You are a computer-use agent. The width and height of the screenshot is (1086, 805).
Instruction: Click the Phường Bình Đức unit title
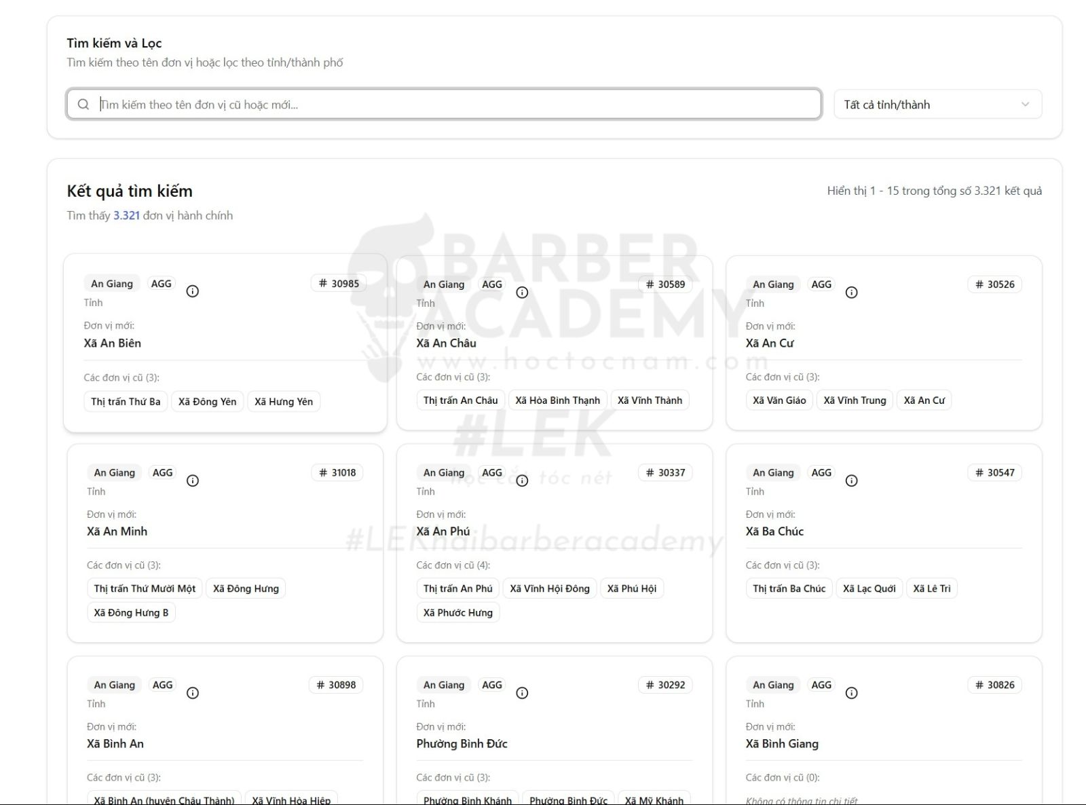[462, 743]
